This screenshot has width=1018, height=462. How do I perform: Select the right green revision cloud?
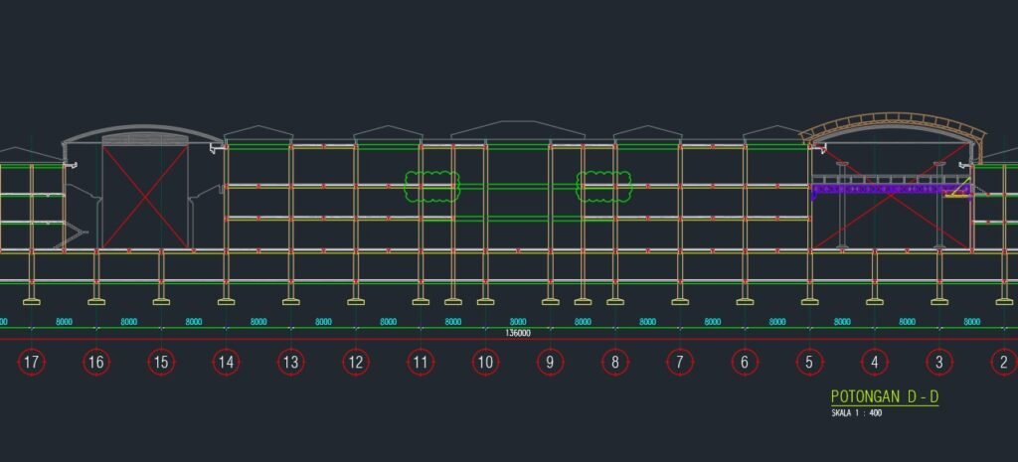tap(604, 186)
